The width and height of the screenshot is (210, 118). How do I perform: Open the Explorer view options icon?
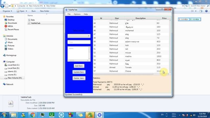click(x=193, y=11)
